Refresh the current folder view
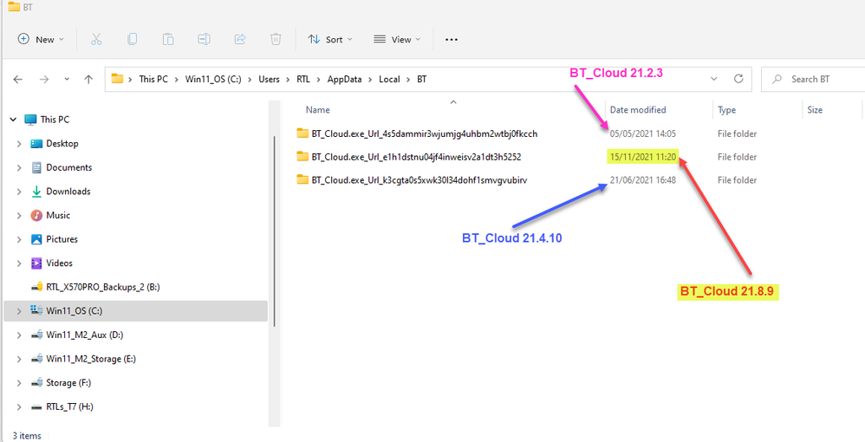 (739, 79)
